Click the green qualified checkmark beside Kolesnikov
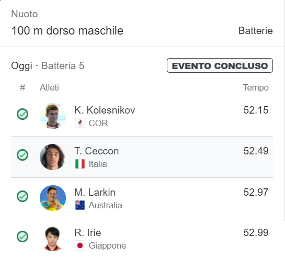The image size is (285, 258). click(x=22, y=114)
